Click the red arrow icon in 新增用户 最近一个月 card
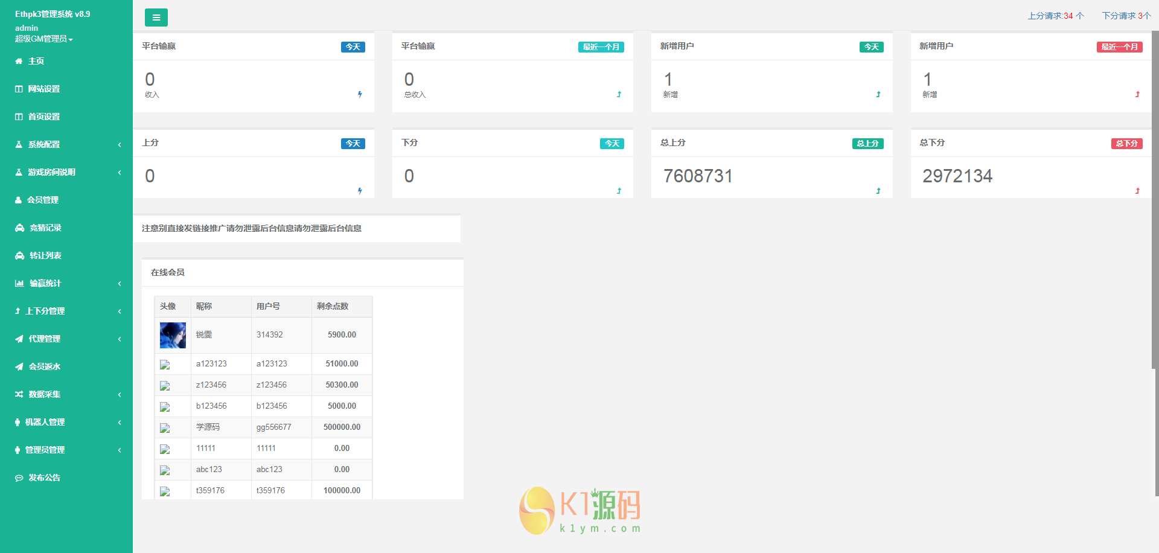1159x553 pixels. (x=1137, y=94)
